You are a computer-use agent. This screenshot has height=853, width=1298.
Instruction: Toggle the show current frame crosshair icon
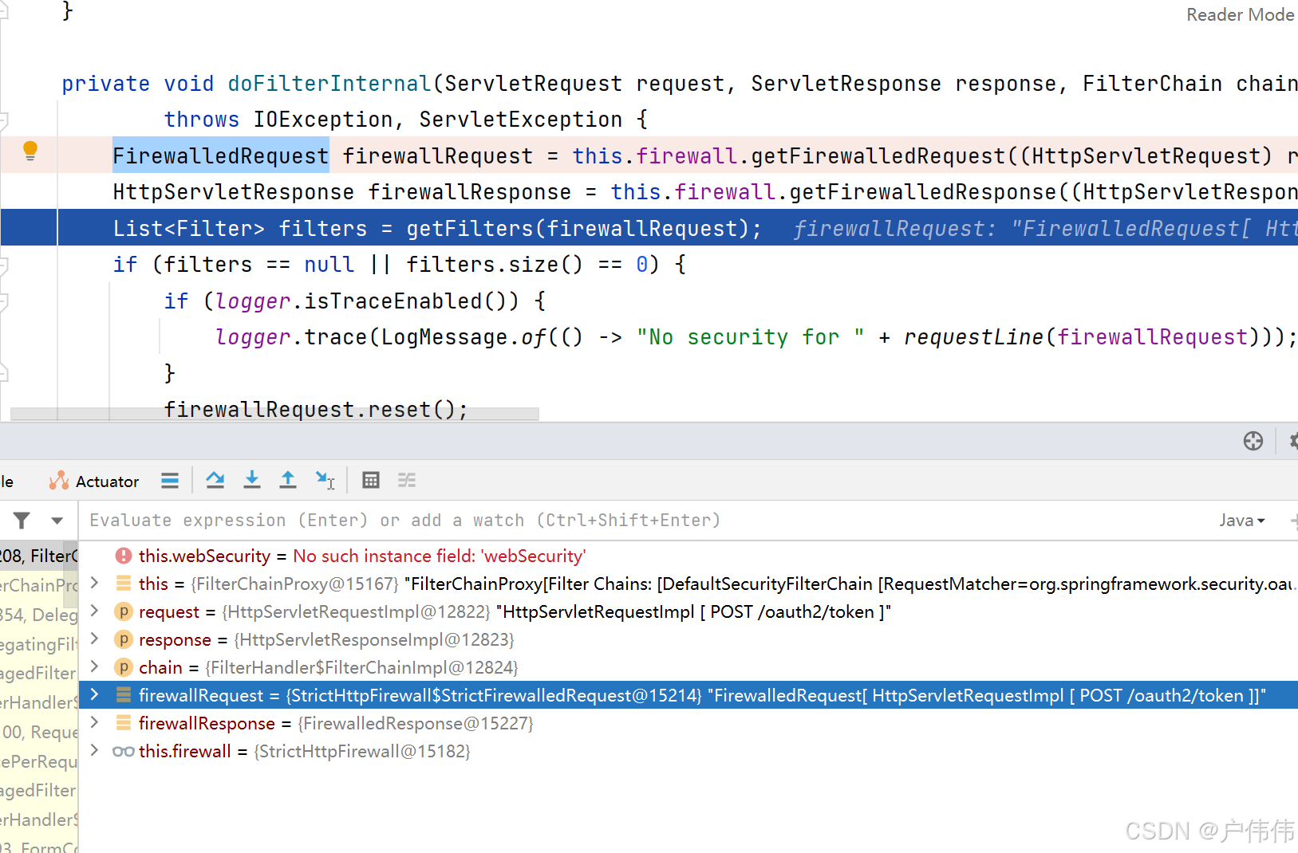point(1253,441)
